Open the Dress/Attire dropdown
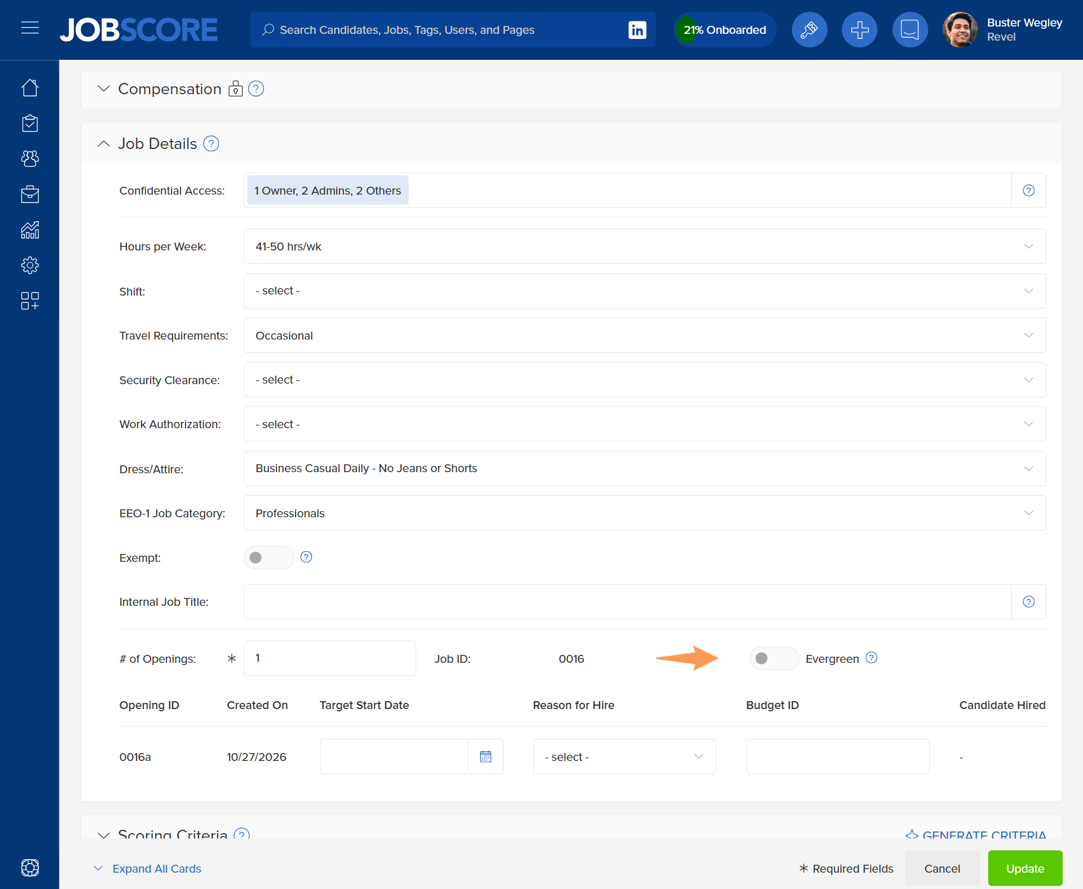 tap(645, 469)
